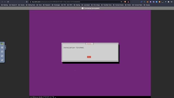Open the TownStar Tools bookmarks folder
Viewport: 174px width, 98px height.
pyautogui.click(x=106, y=5)
